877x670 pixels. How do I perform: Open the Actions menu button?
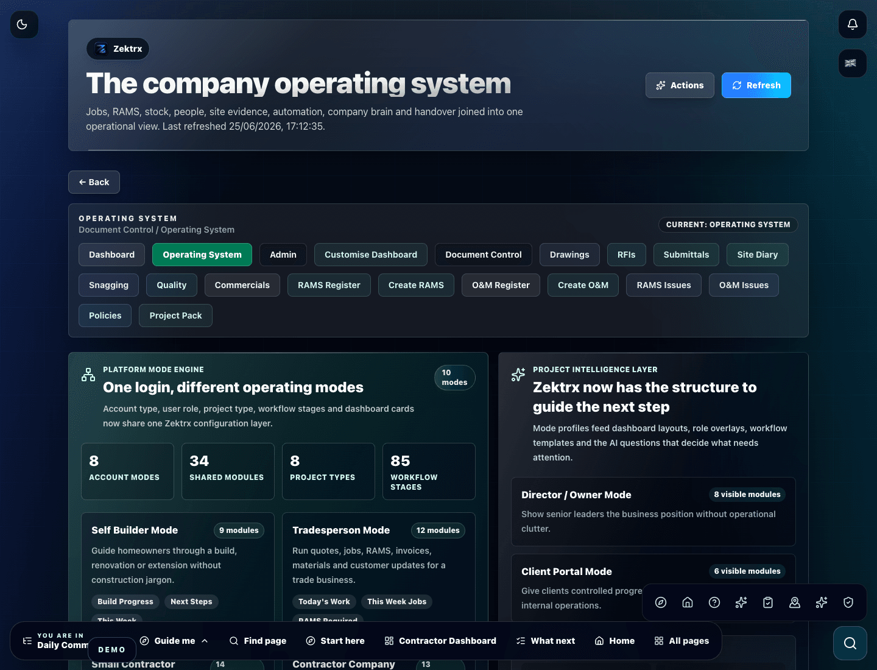(x=680, y=85)
